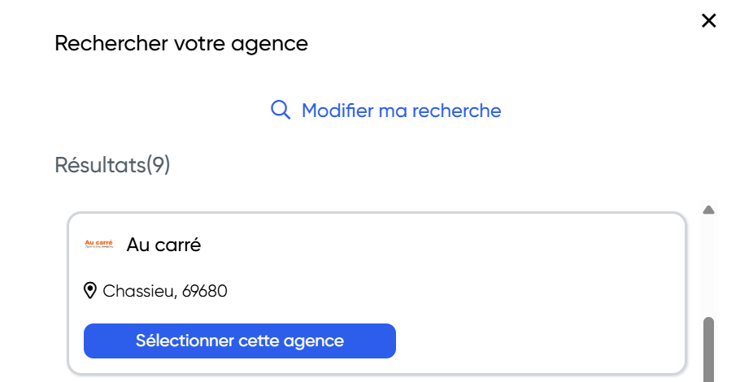Close the agency search dialog

708,21
